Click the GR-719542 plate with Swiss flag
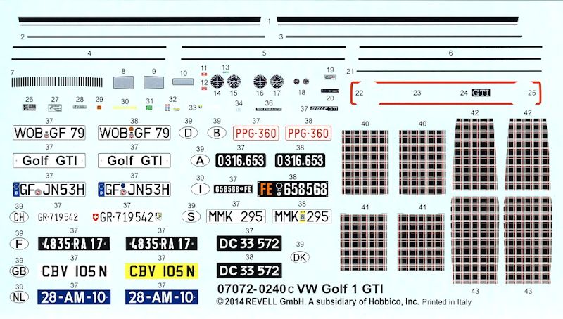Viewport: 563px width, 319px height. point(134,216)
